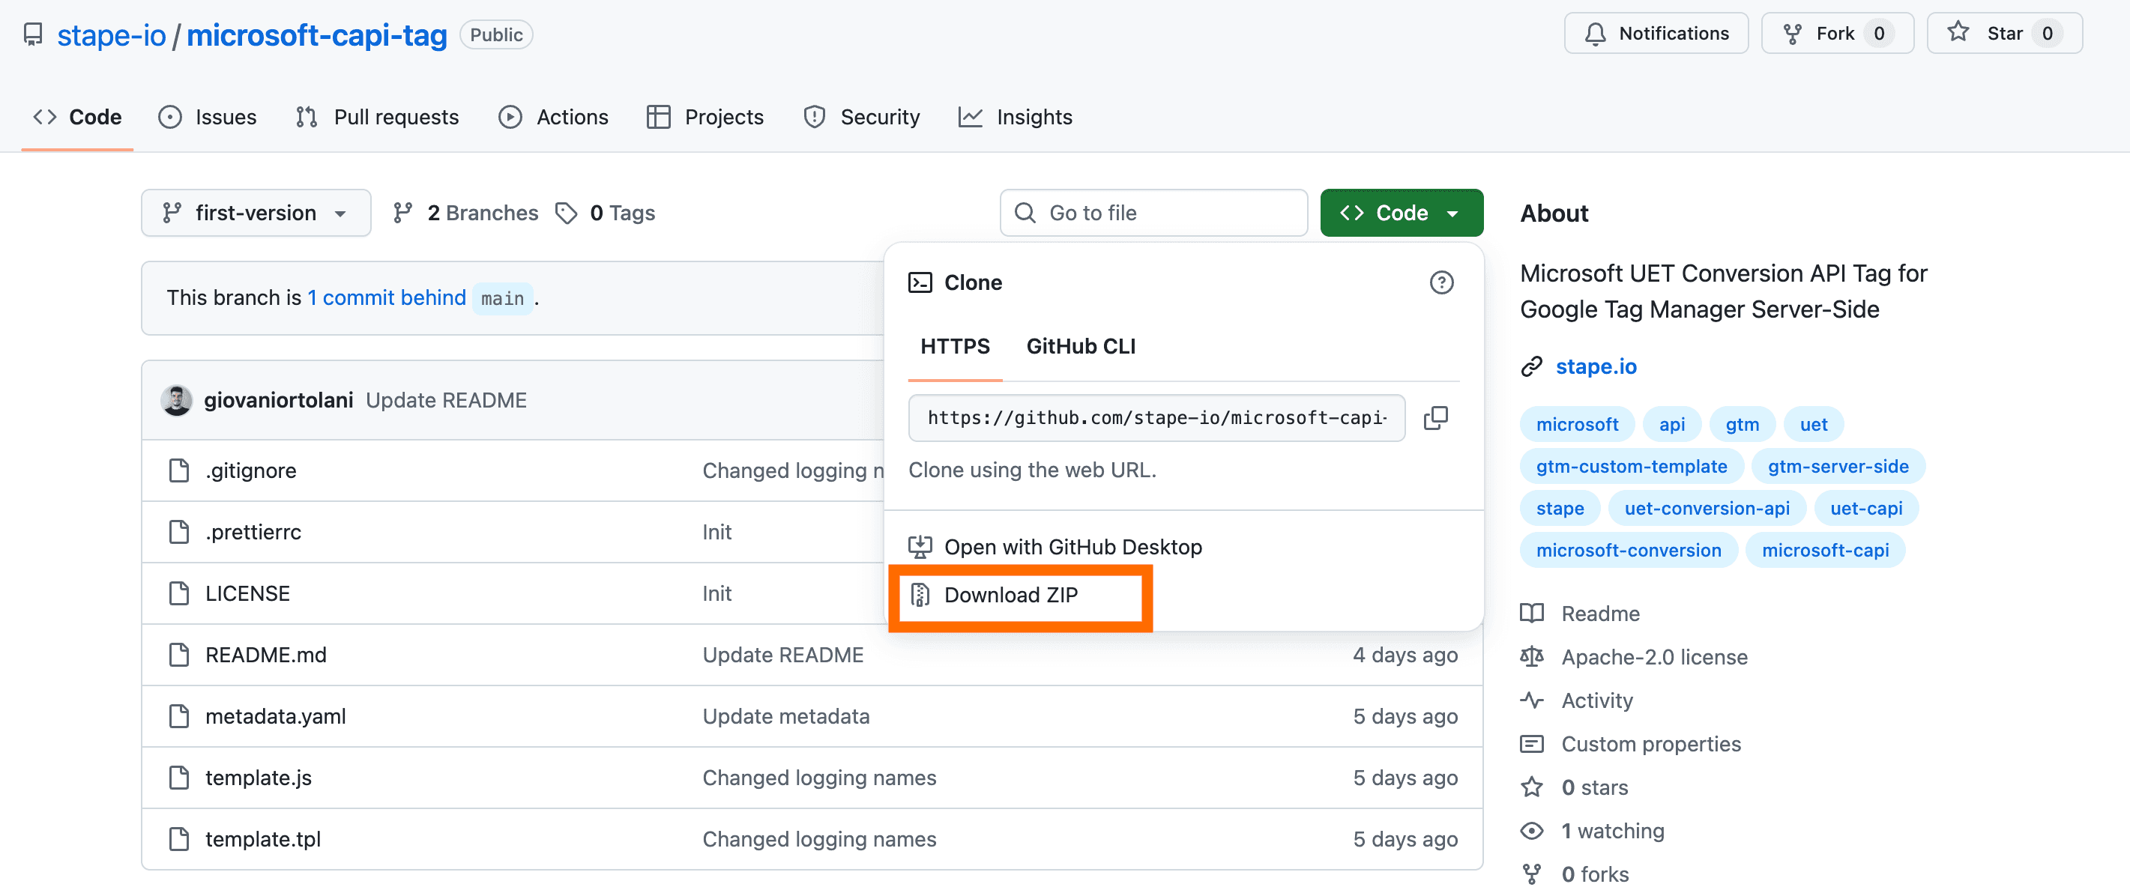
Task: Star the repository
Action: (2003, 34)
